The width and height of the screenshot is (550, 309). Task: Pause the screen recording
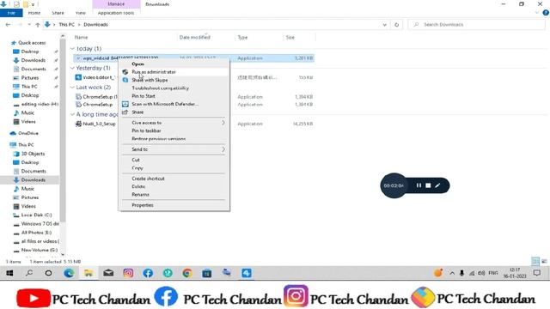point(419,185)
